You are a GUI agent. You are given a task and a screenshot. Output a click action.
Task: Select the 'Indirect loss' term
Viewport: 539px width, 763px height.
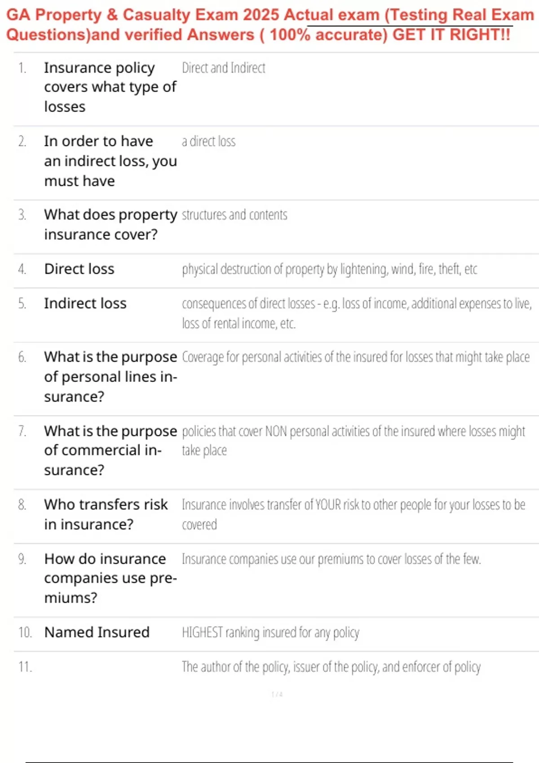click(x=85, y=303)
